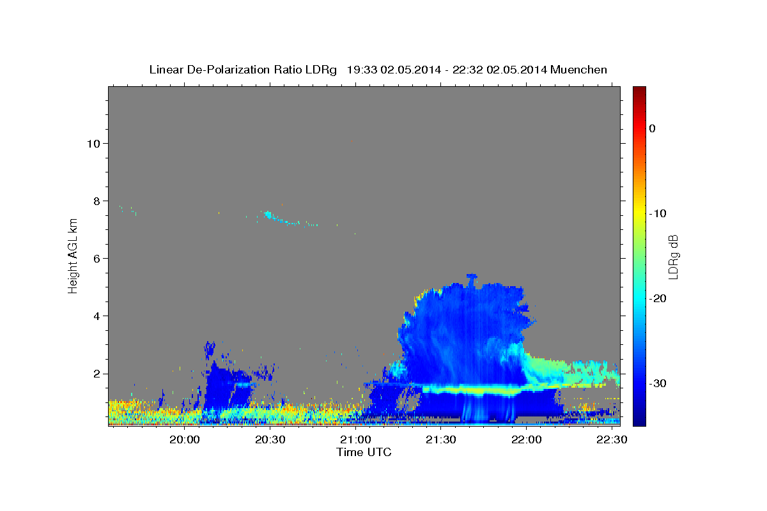Click the 'Height AGL km' axis label
The height and width of the screenshot is (511, 767).
(x=74, y=256)
